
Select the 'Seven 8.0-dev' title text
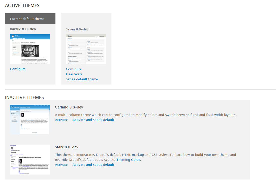(x=77, y=29)
